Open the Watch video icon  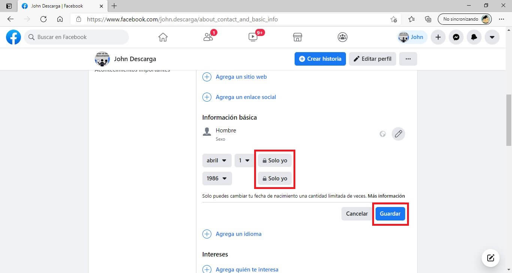[x=253, y=37]
